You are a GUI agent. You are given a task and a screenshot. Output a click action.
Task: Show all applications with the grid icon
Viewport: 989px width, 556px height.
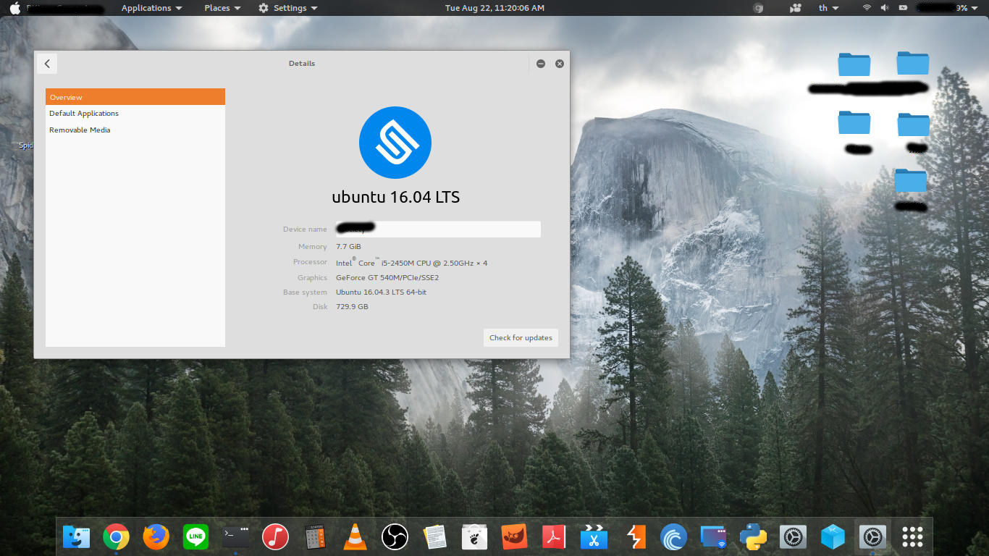point(912,537)
